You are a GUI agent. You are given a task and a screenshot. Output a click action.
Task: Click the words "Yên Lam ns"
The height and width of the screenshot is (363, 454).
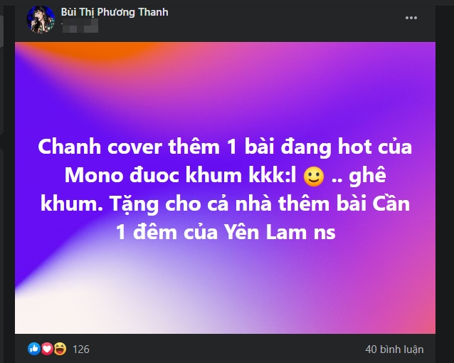(280, 233)
